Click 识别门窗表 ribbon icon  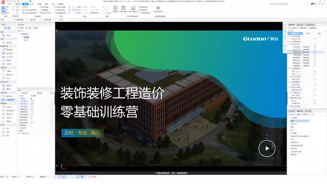coord(124,9)
